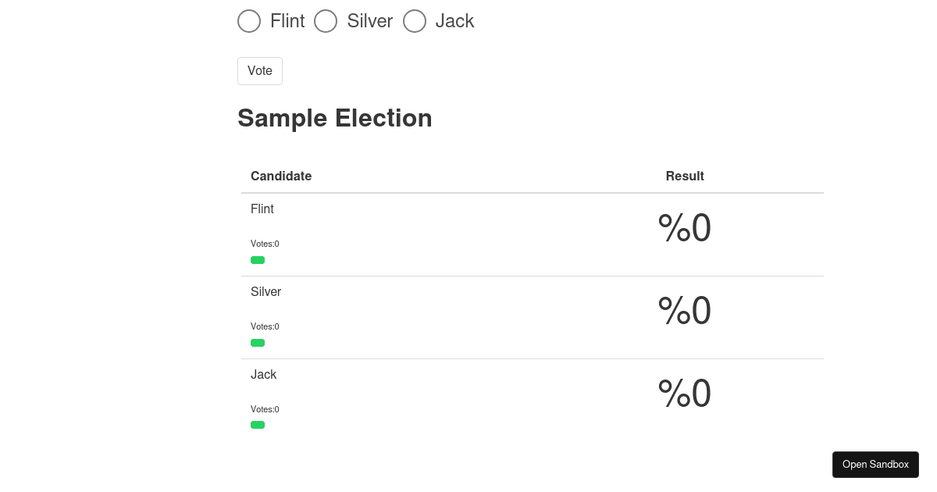
Task: Choose the Jack radio option
Action: (415, 21)
